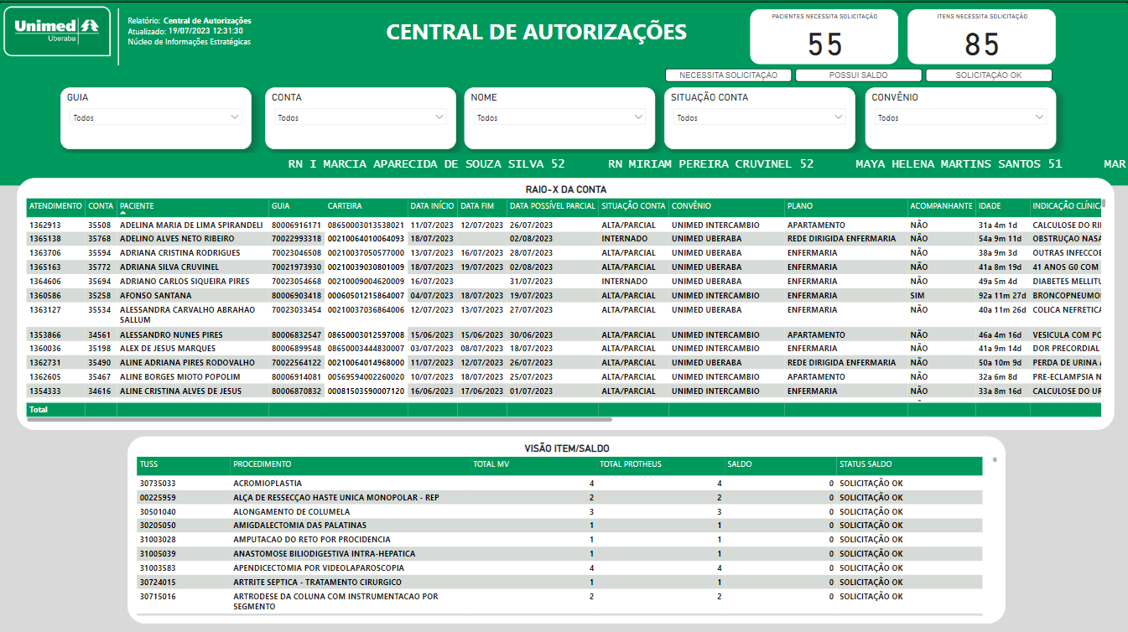Select patient ALINE CRISTINA ALVES DE JESUS
This screenshot has height=632, width=1128.
tap(181, 391)
